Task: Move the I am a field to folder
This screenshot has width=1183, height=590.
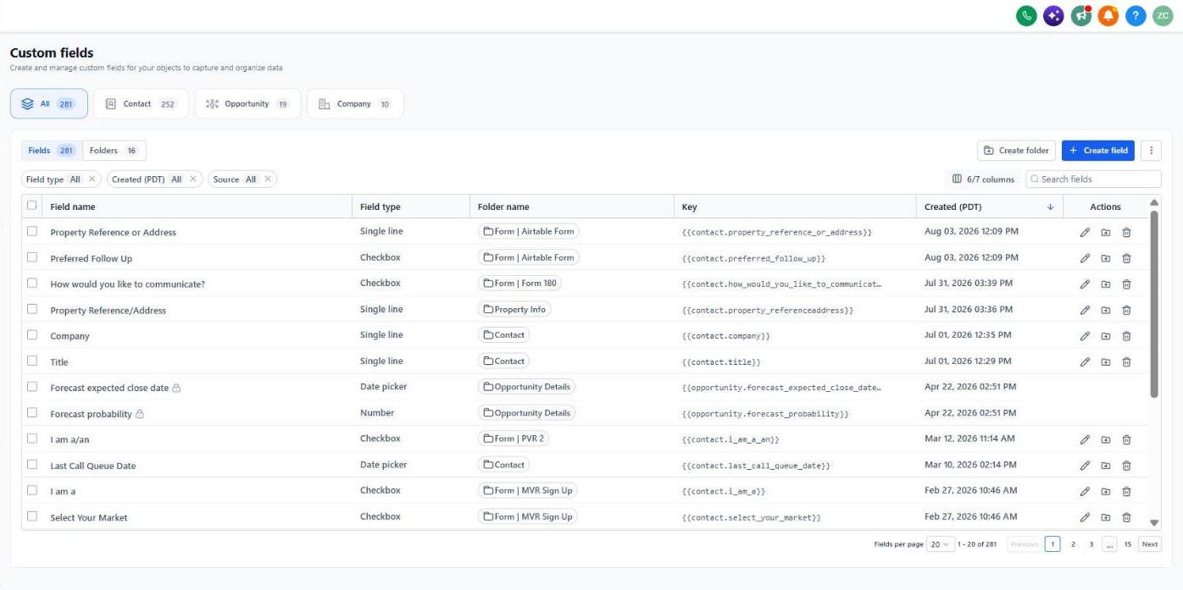Action: click(1106, 492)
